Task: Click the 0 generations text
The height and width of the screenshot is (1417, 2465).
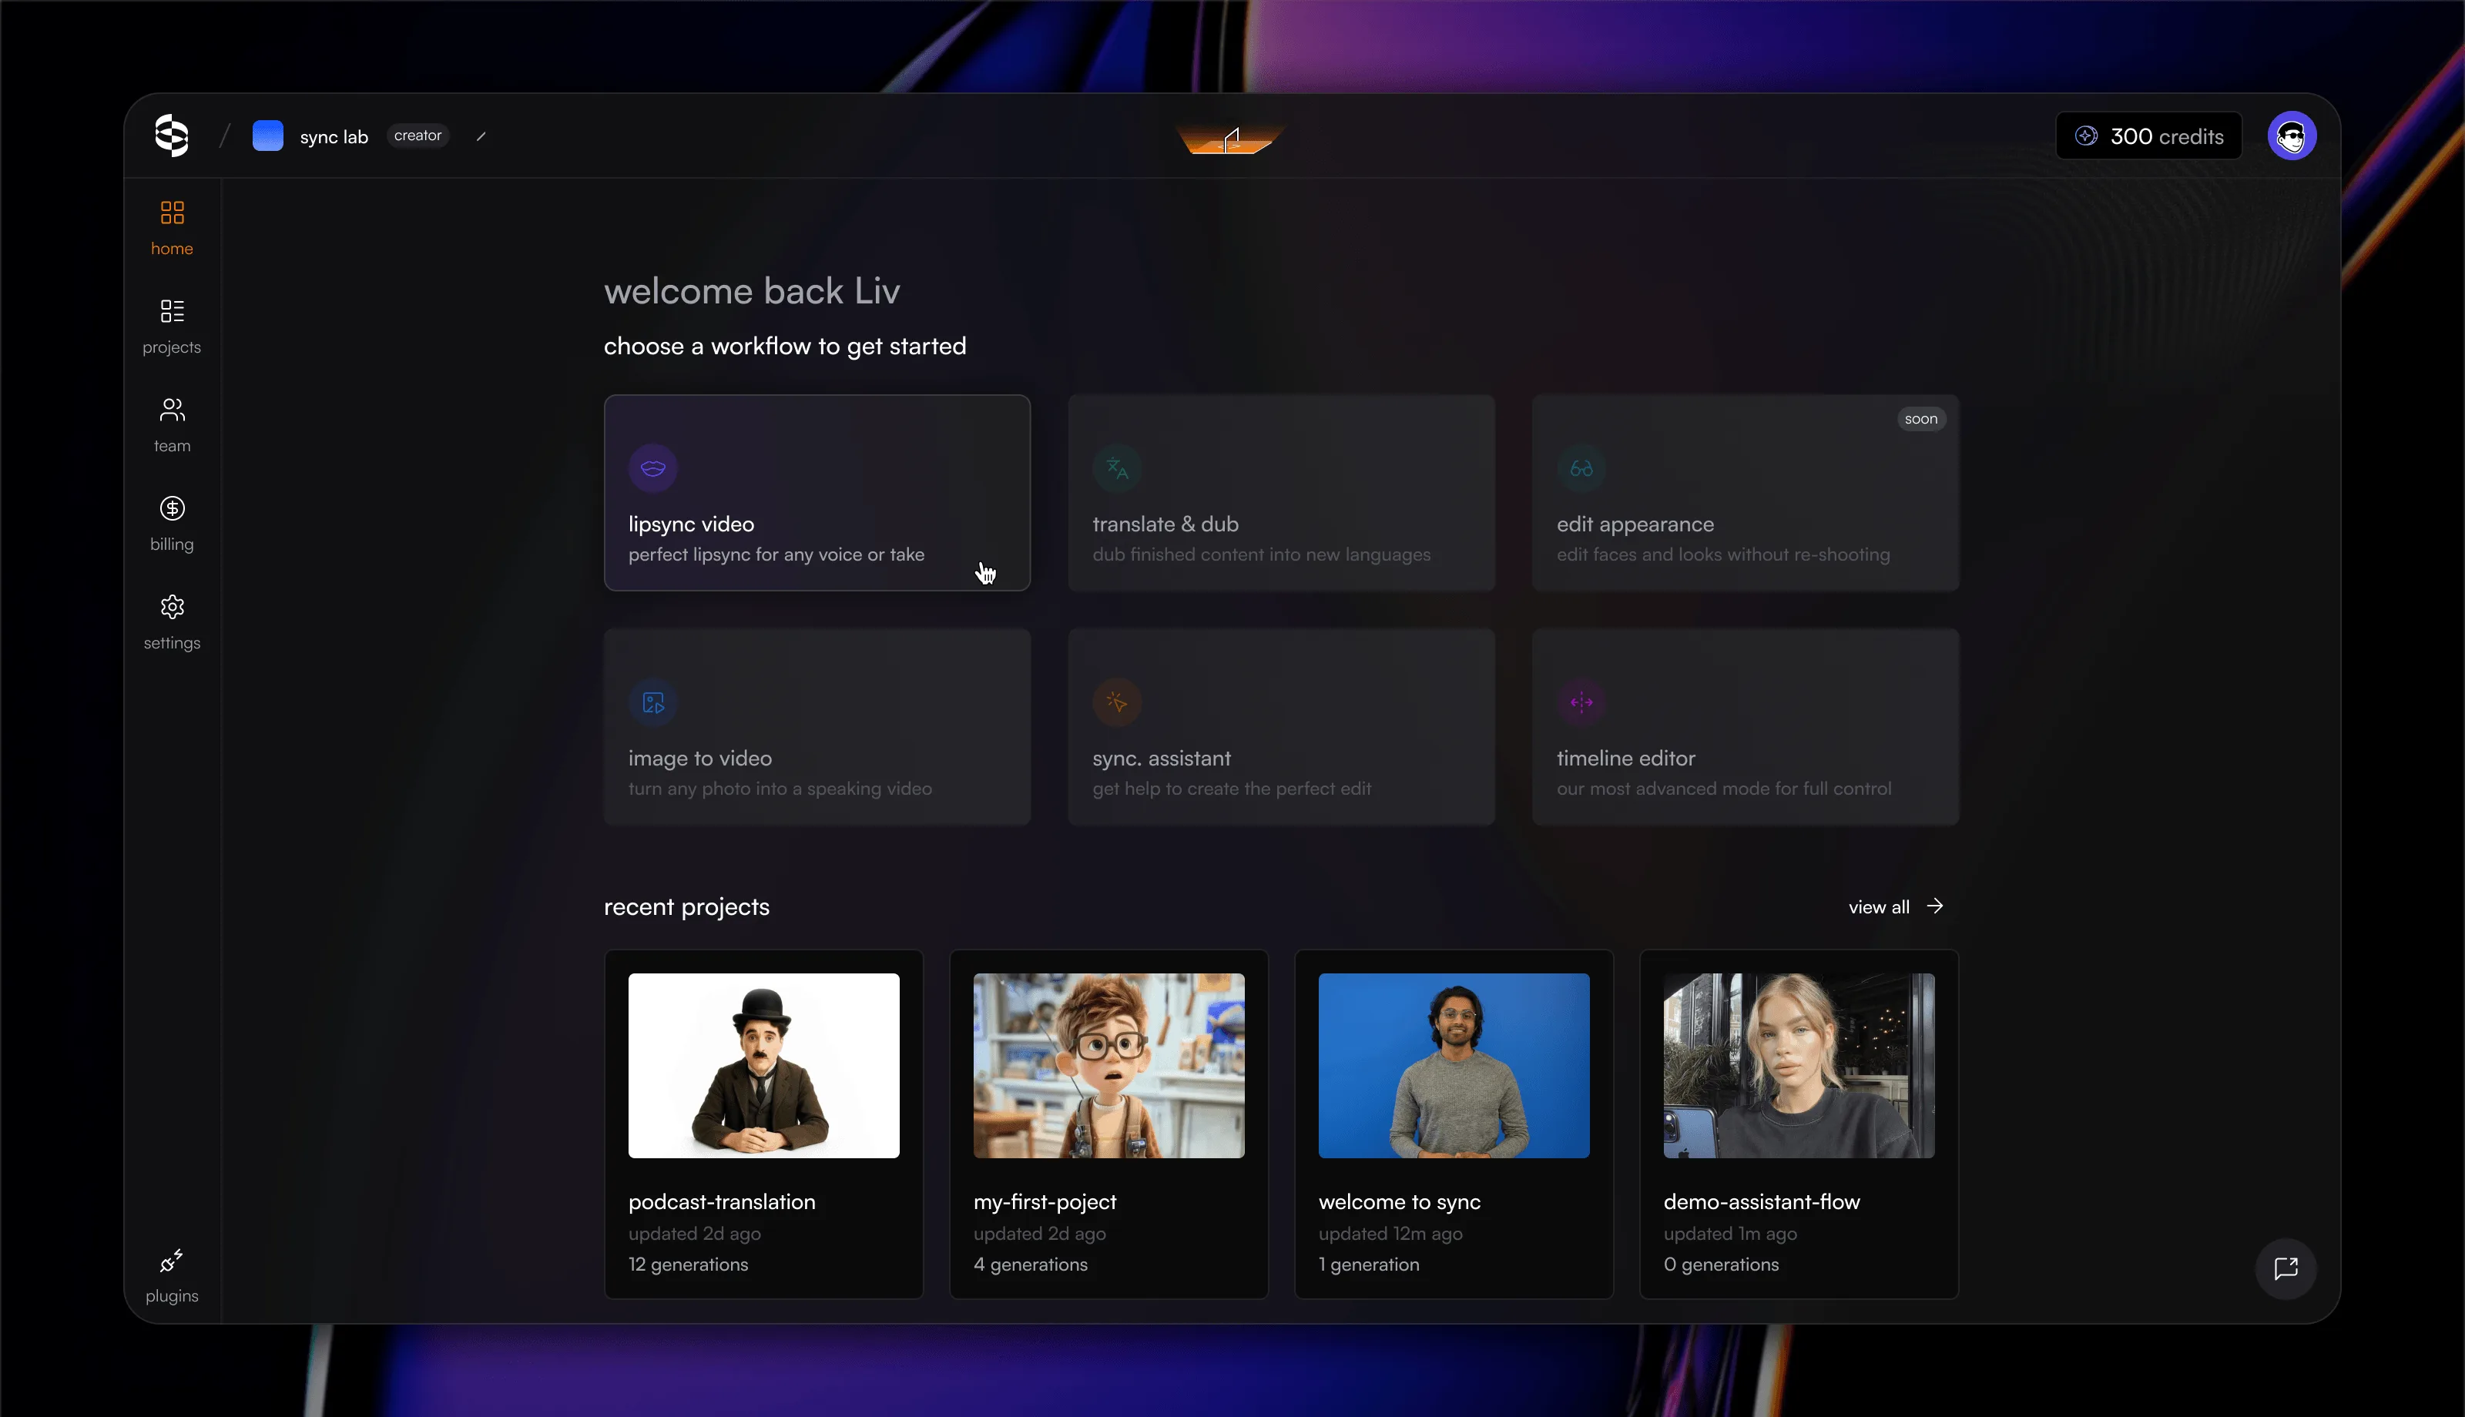Action: tap(1722, 1265)
